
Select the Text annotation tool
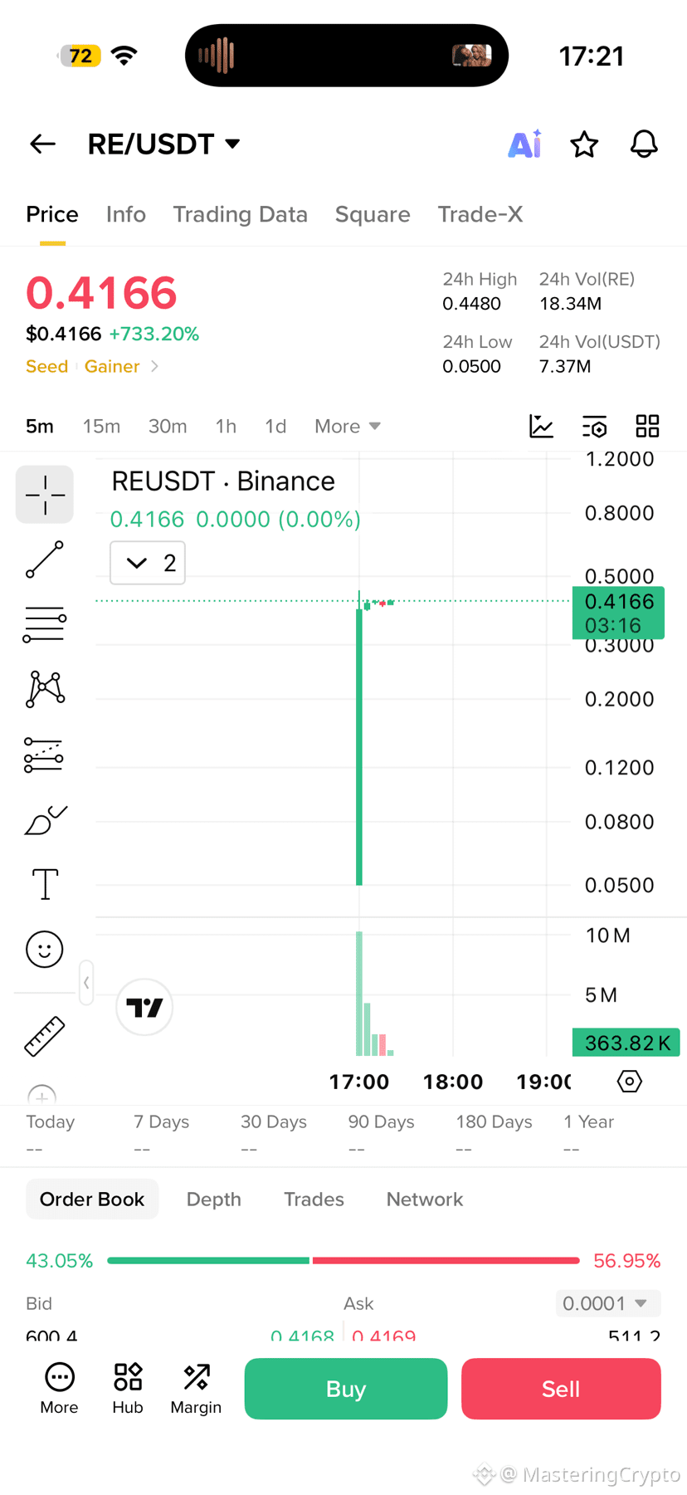point(45,884)
